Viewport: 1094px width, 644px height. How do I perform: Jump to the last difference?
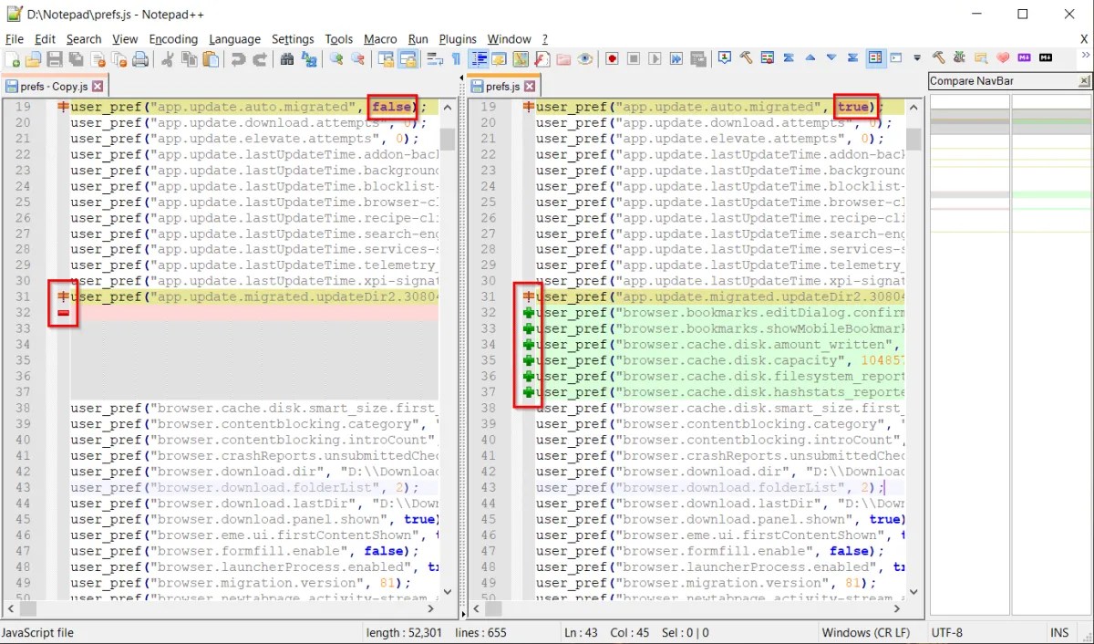852,58
